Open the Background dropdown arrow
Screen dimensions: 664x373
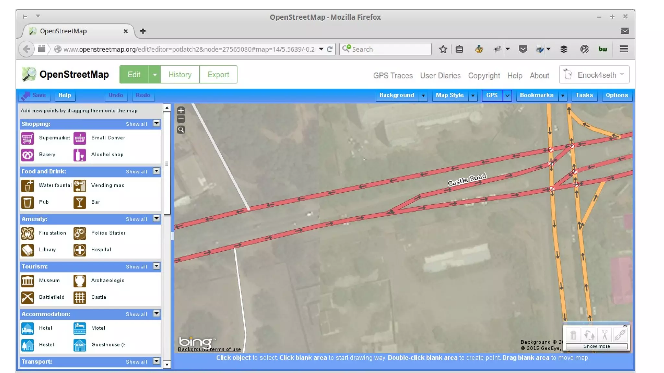click(x=423, y=96)
